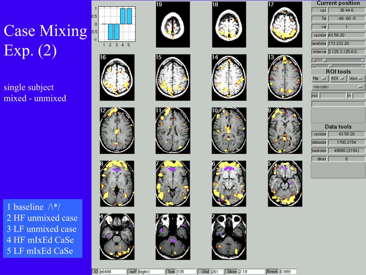Select brain slice 4
Image resolution: width=366 pixels, height=275 pixels.
point(117,237)
